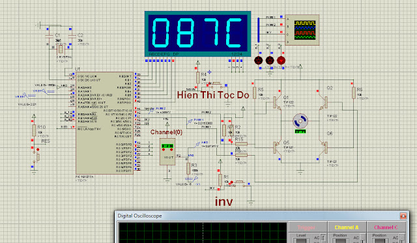Click the inv text label
417x243 pixels.
coord(224,201)
